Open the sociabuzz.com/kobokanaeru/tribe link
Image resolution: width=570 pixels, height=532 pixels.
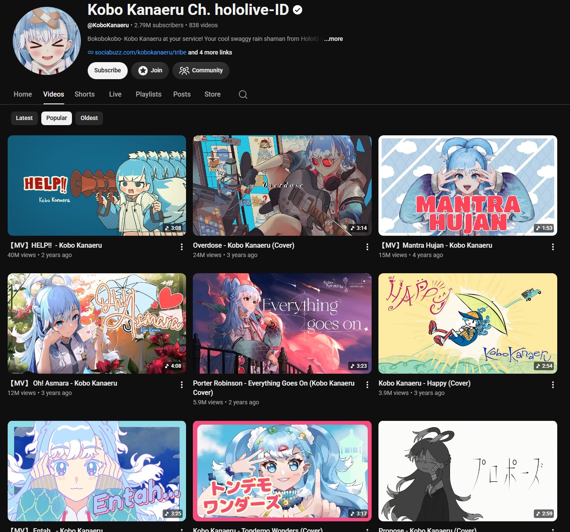coord(140,52)
